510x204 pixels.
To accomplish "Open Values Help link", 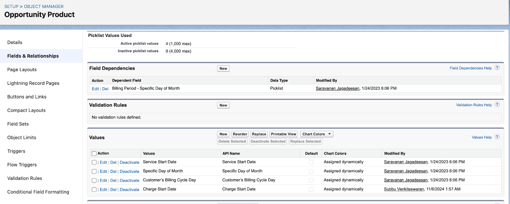I will 482,137.
